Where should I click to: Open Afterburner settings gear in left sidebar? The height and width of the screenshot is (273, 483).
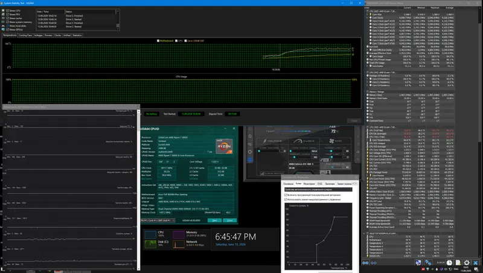click(x=250, y=152)
